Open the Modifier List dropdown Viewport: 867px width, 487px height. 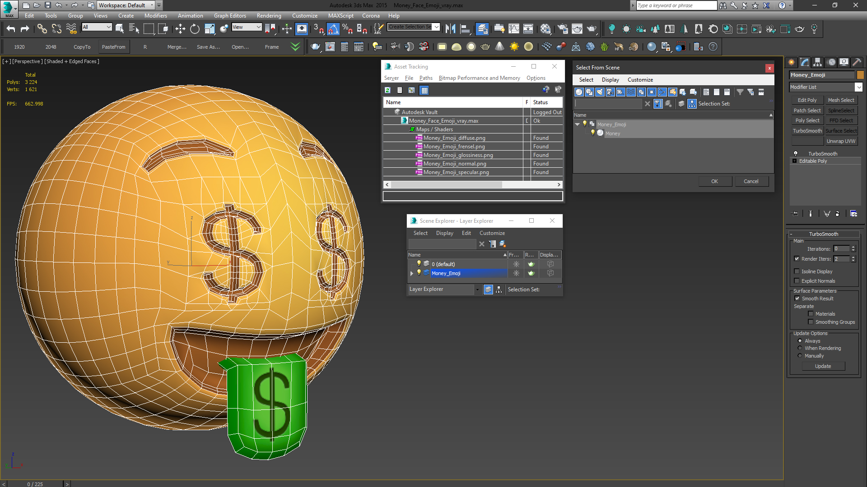coord(858,87)
